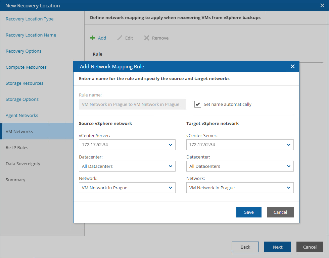Click Next in the wizard footer

click(277, 247)
